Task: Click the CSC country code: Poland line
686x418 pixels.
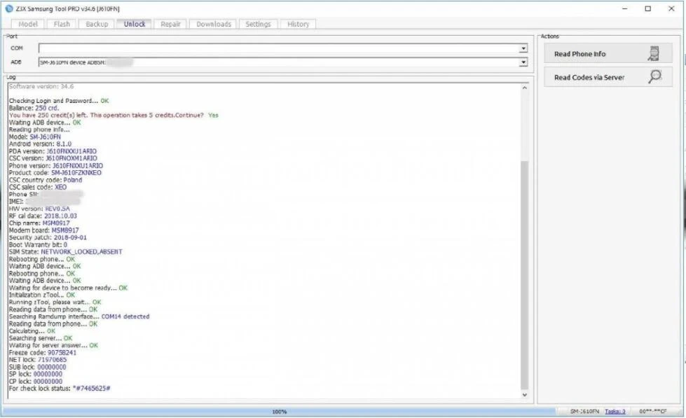Action: (45, 180)
